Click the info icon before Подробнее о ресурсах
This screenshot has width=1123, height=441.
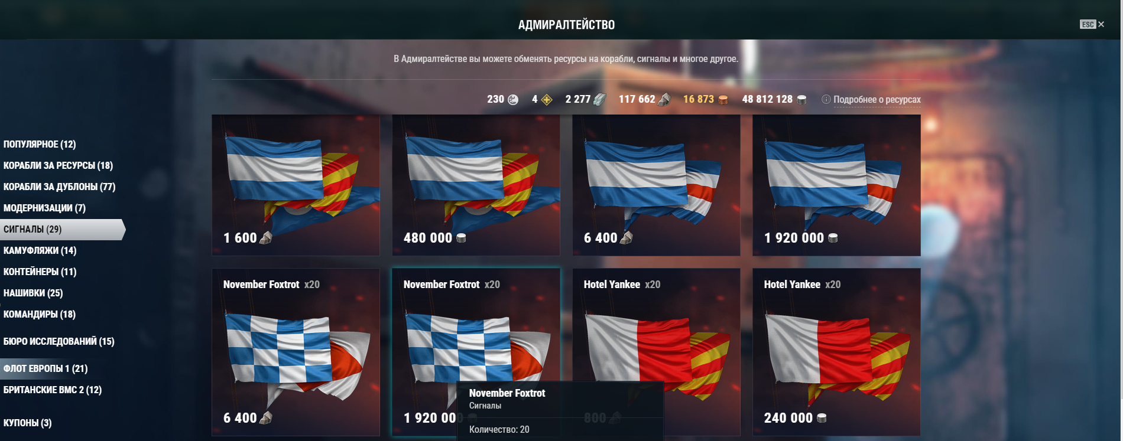(x=826, y=99)
